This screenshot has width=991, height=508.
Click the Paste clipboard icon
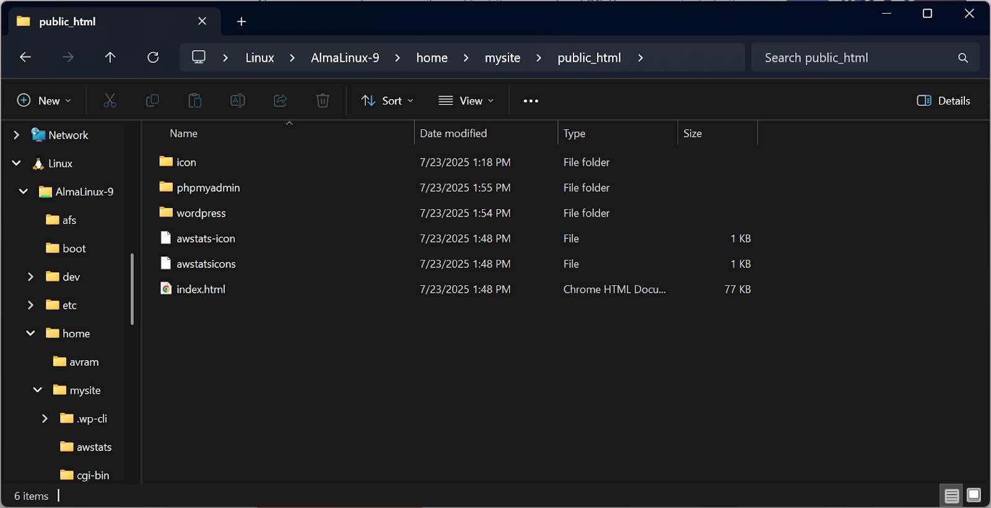195,100
